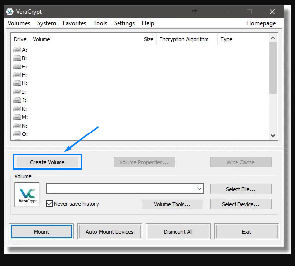
Task: Sort by the Type column header
Action: point(242,39)
